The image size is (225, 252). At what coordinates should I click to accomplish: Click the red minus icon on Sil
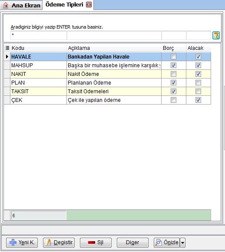92,242
